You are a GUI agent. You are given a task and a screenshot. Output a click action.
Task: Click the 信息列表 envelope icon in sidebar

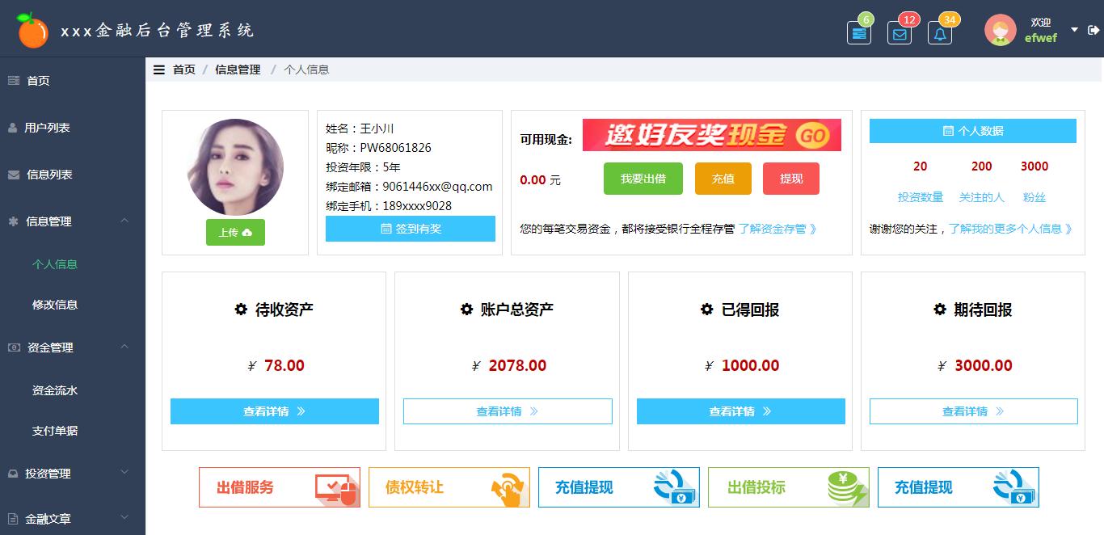[x=14, y=175]
